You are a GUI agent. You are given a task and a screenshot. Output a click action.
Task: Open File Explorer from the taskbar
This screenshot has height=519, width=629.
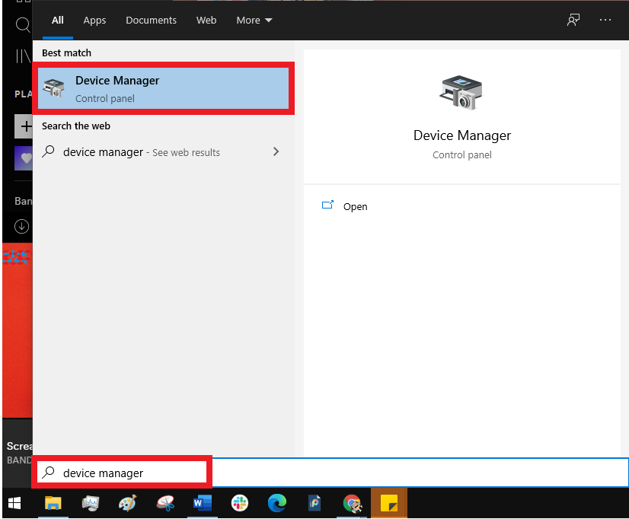(53, 503)
